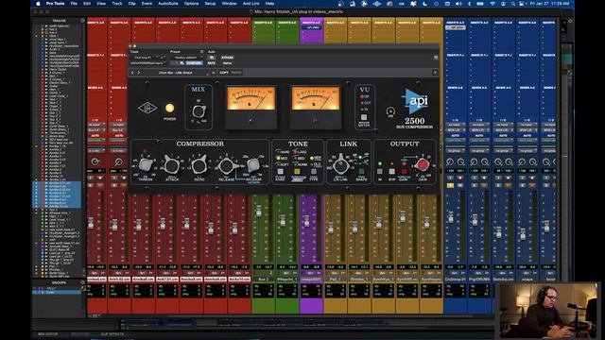Open the Track menu

tap(117, 4)
